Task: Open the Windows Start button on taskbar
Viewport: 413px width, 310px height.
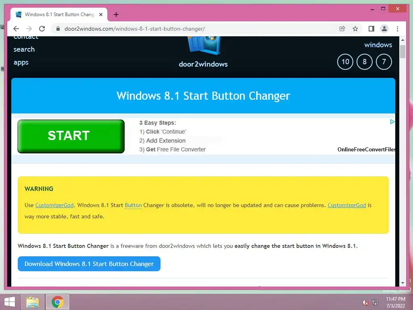Action: coord(10,302)
